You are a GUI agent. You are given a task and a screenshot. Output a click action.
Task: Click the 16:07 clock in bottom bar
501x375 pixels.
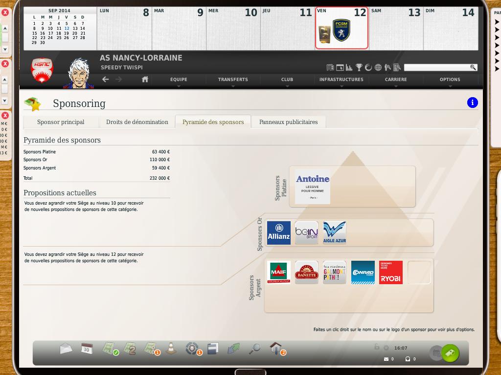tap(401, 348)
